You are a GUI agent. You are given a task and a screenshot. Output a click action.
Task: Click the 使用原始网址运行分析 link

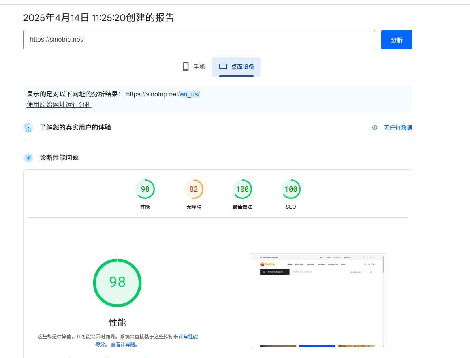tap(59, 104)
